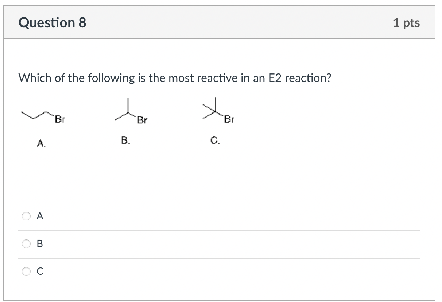
Task: Select radio button B
Action: tap(26, 244)
